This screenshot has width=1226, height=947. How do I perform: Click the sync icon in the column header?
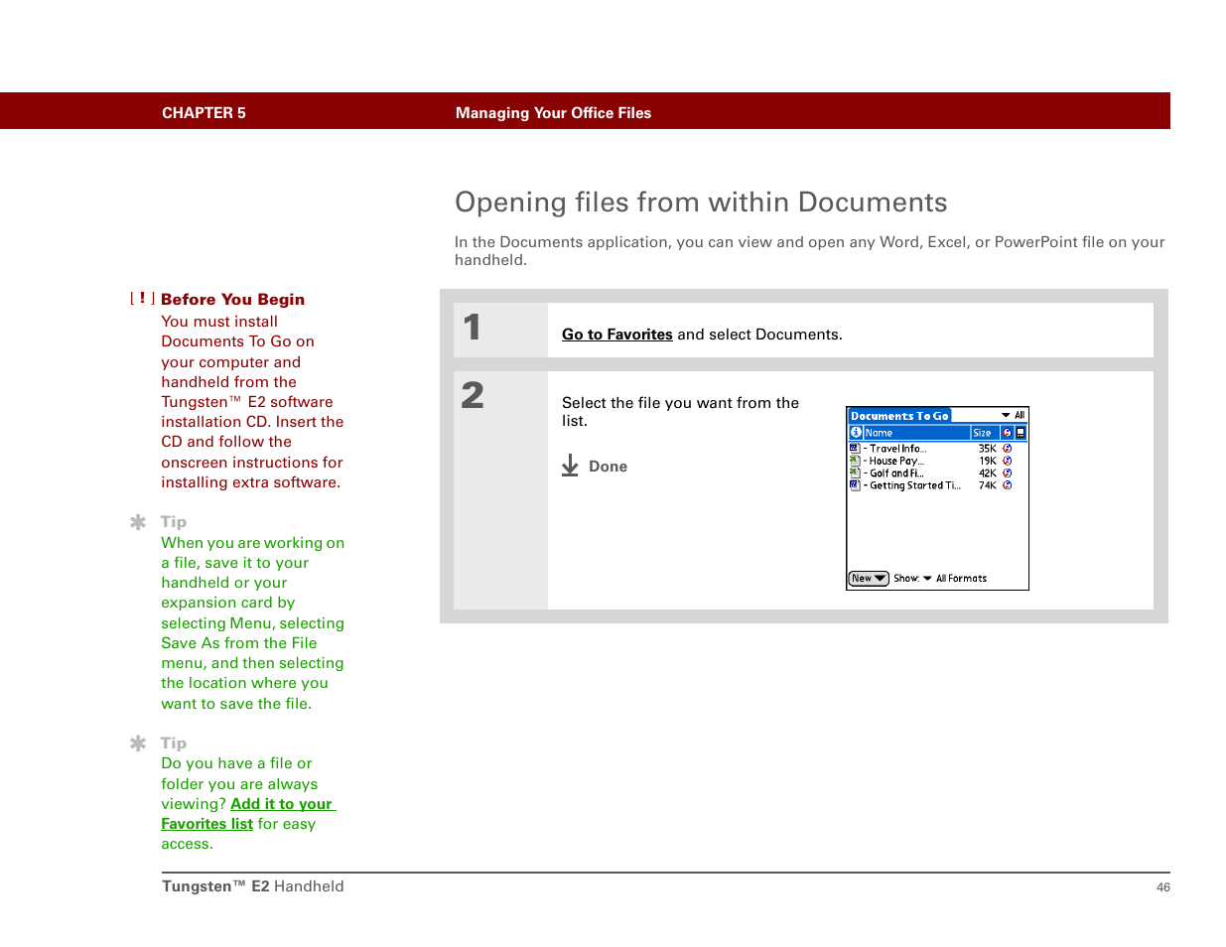[1007, 433]
